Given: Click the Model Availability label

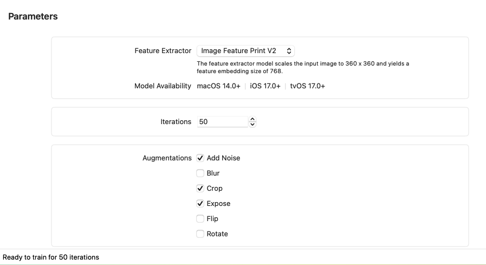Looking at the screenshot, I should coord(163,86).
